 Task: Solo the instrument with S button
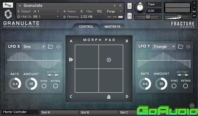(x=130, y=6)
